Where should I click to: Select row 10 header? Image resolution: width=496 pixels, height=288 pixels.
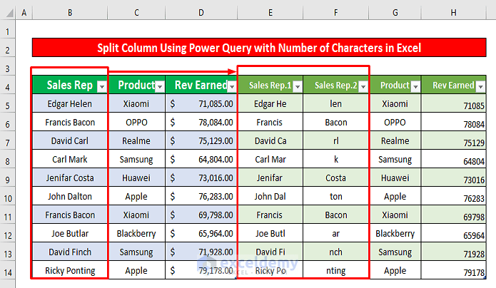8,196
